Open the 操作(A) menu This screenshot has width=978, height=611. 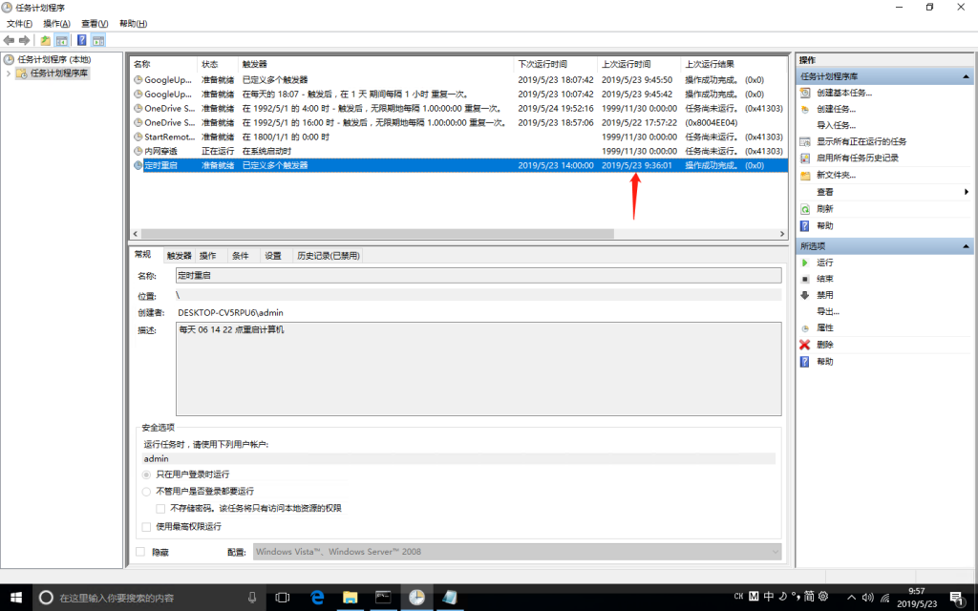tap(56, 24)
